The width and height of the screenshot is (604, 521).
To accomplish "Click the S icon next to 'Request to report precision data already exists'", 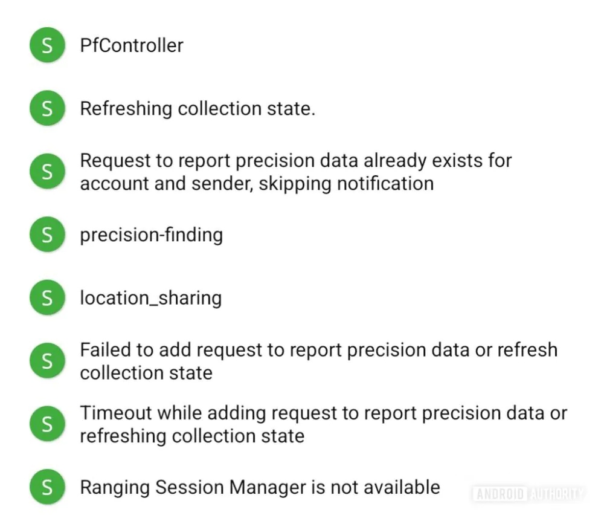I will point(47,172).
